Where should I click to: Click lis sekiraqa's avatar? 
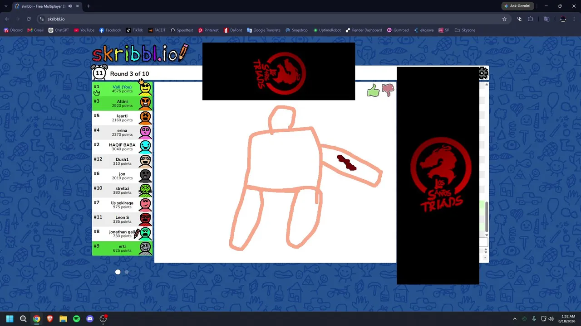tap(145, 205)
